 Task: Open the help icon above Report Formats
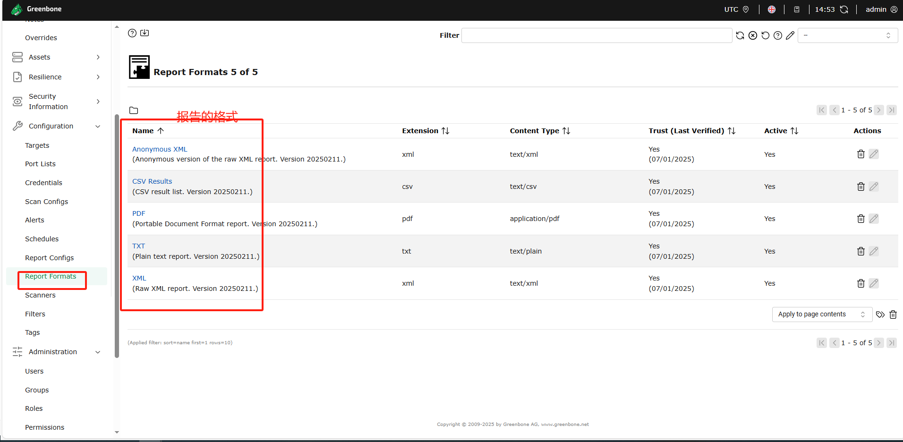132,33
